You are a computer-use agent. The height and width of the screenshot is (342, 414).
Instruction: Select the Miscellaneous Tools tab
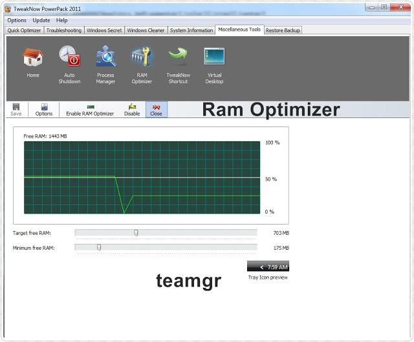[239, 30]
